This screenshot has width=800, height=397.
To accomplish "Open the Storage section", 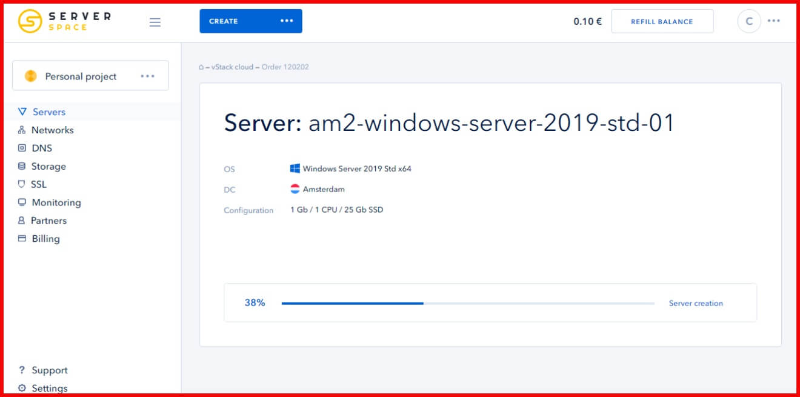I will (x=48, y=166).
